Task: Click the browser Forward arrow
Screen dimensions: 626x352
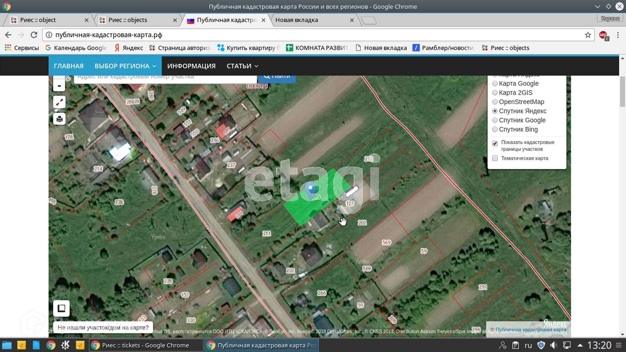Action: (21, 35)
